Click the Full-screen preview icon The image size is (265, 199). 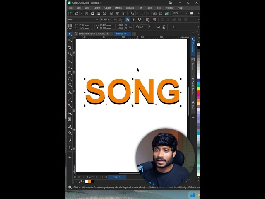191,13
